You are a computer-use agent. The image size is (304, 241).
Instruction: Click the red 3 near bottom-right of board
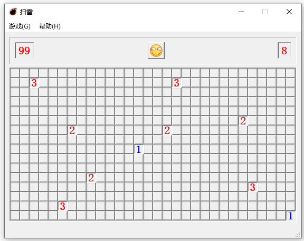pos(252,187)
